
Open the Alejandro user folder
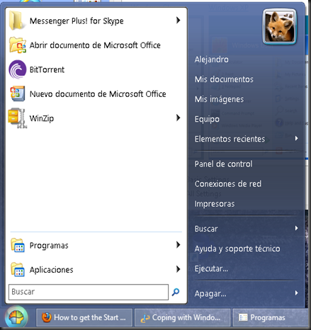click(x=211, y=59)
